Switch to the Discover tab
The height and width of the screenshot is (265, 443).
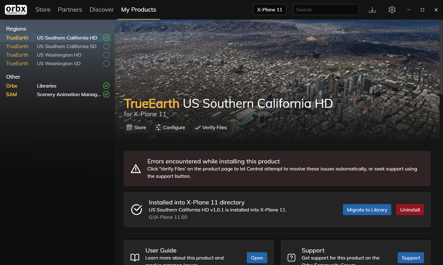(102, 9)
